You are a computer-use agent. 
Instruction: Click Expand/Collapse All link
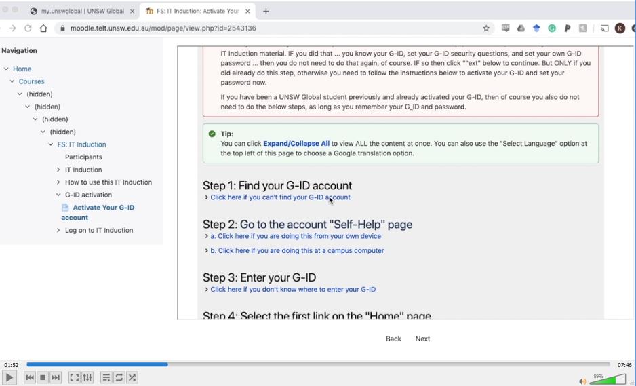(296, 144)
